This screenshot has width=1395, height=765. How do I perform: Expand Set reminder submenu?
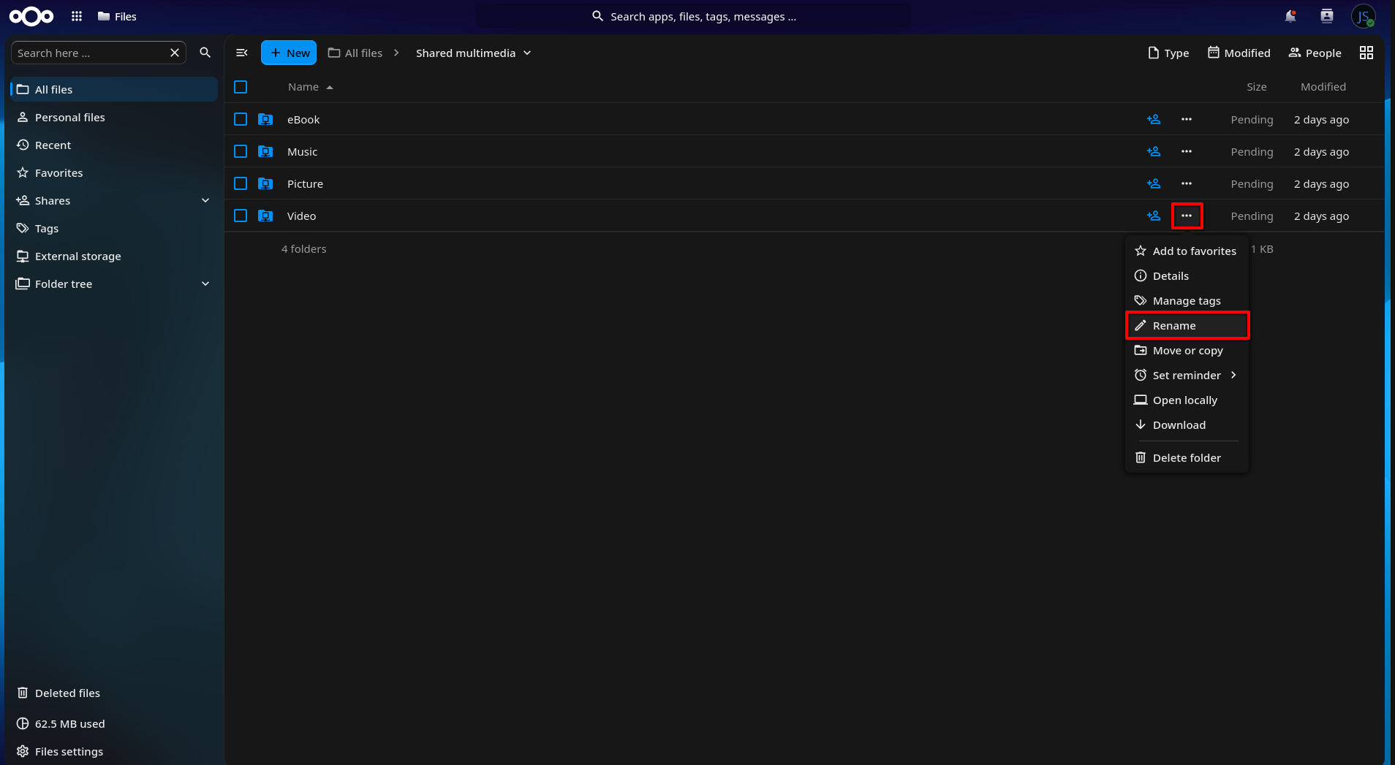(x=1187, y=375)
